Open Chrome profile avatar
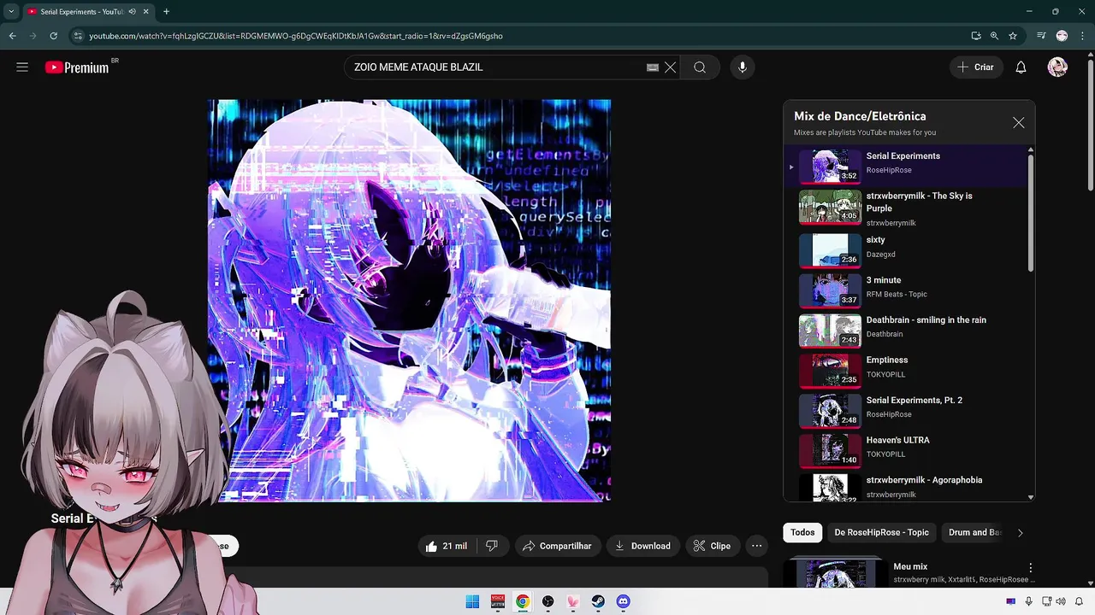This screenshot has height=615, width=1095. pos(1062,36)
